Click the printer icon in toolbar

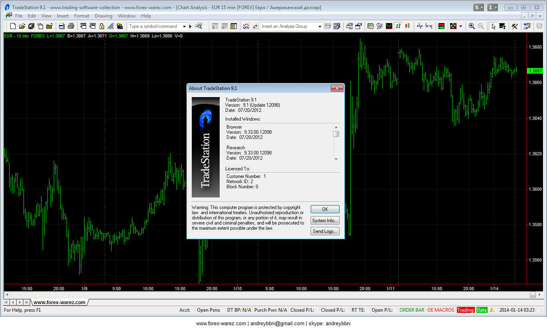pyautogui.click(x=71, y=26)
